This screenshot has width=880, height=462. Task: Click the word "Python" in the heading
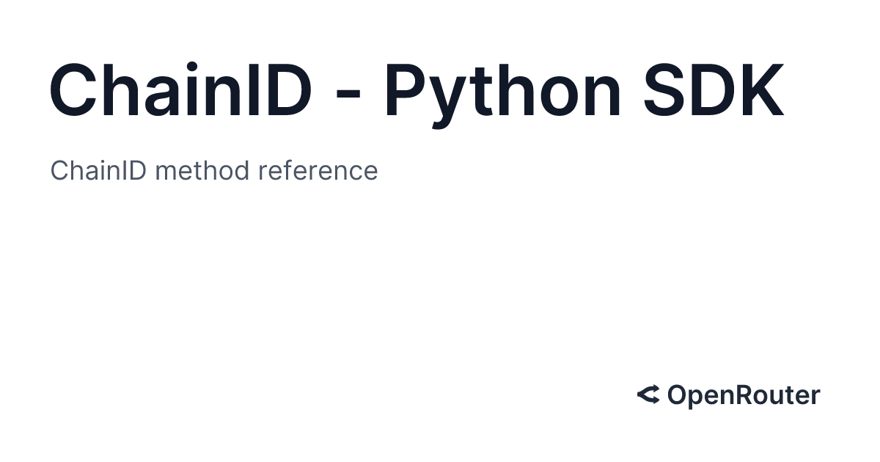(502, 91)
